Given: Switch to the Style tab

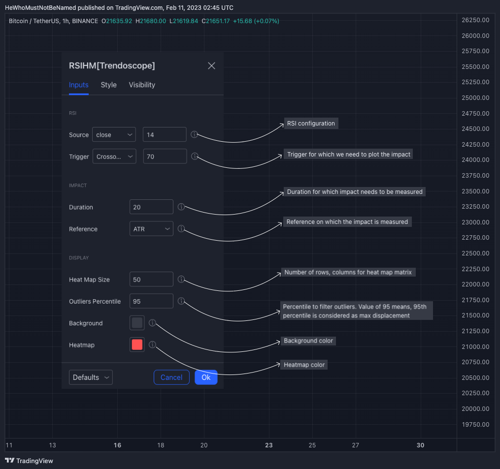Looking at the screenshot, I should click(109, 85).
